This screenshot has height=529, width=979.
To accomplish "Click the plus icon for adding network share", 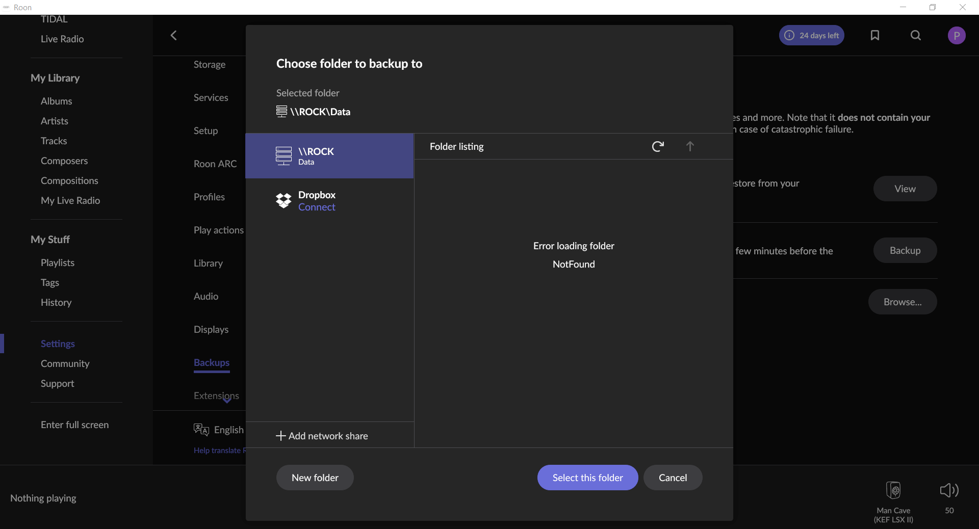I will click(x=281, y=436).
